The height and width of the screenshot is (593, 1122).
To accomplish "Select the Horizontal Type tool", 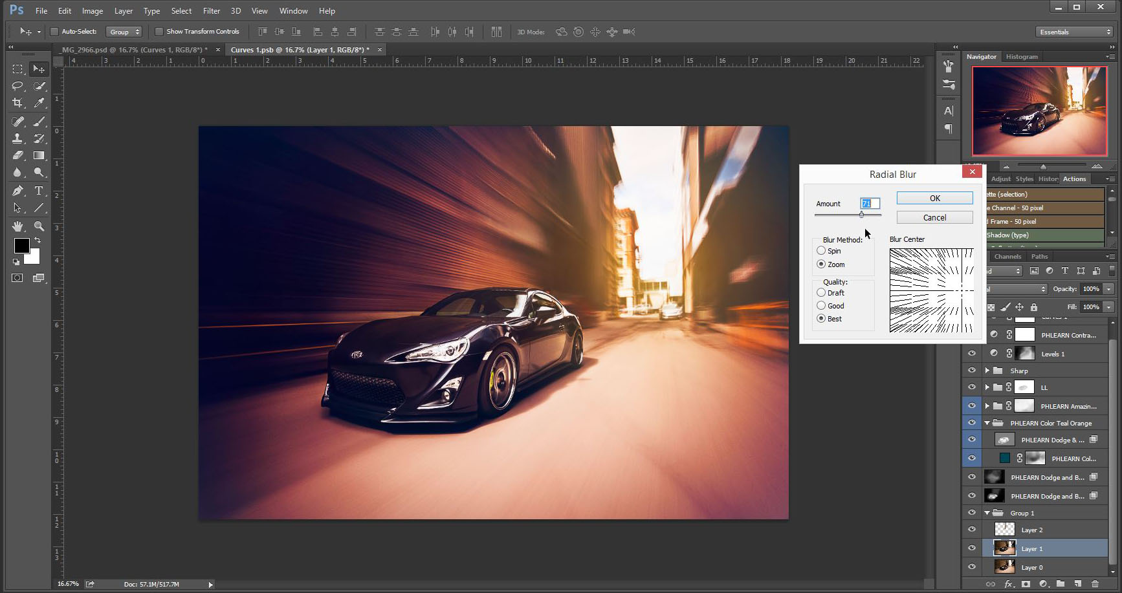I will coord(39,191).
